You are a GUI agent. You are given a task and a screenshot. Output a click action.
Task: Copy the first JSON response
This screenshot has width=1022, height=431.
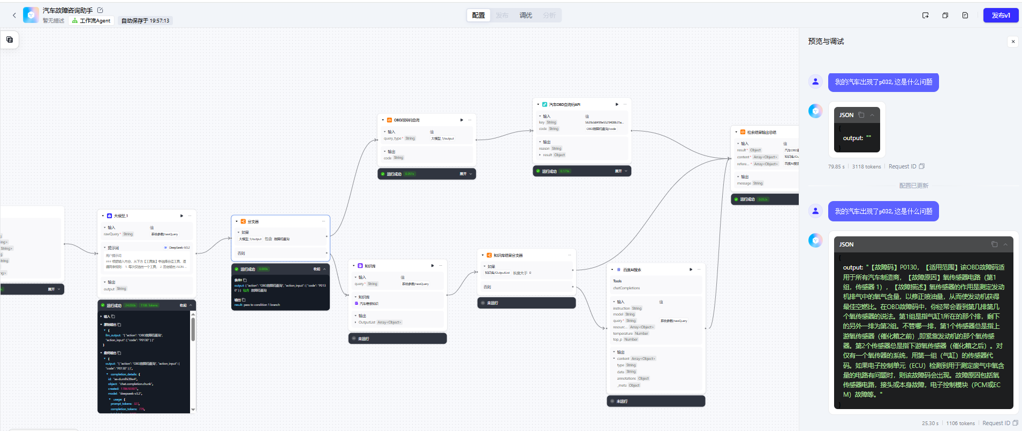861,115
